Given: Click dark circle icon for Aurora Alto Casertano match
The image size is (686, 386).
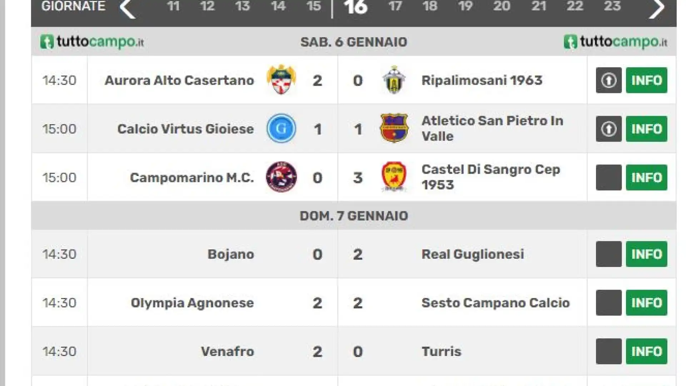Looking at the screenshot, I should (x=609, y=80).
